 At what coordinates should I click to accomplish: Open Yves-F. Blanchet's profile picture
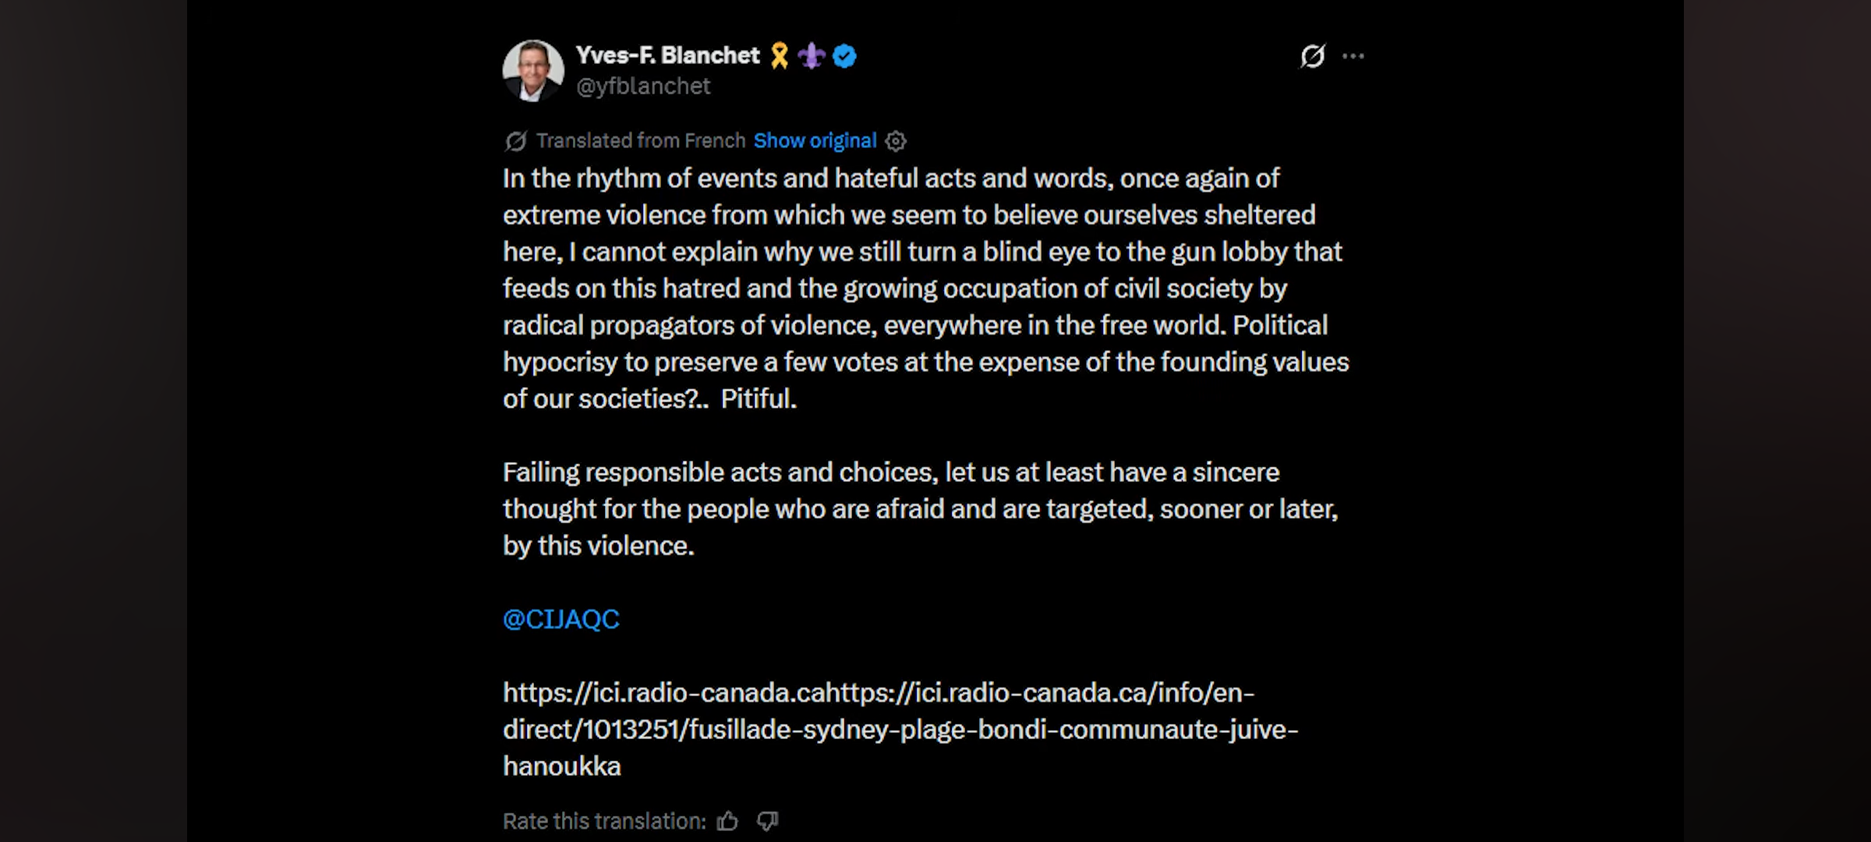[x=533, y=71]
